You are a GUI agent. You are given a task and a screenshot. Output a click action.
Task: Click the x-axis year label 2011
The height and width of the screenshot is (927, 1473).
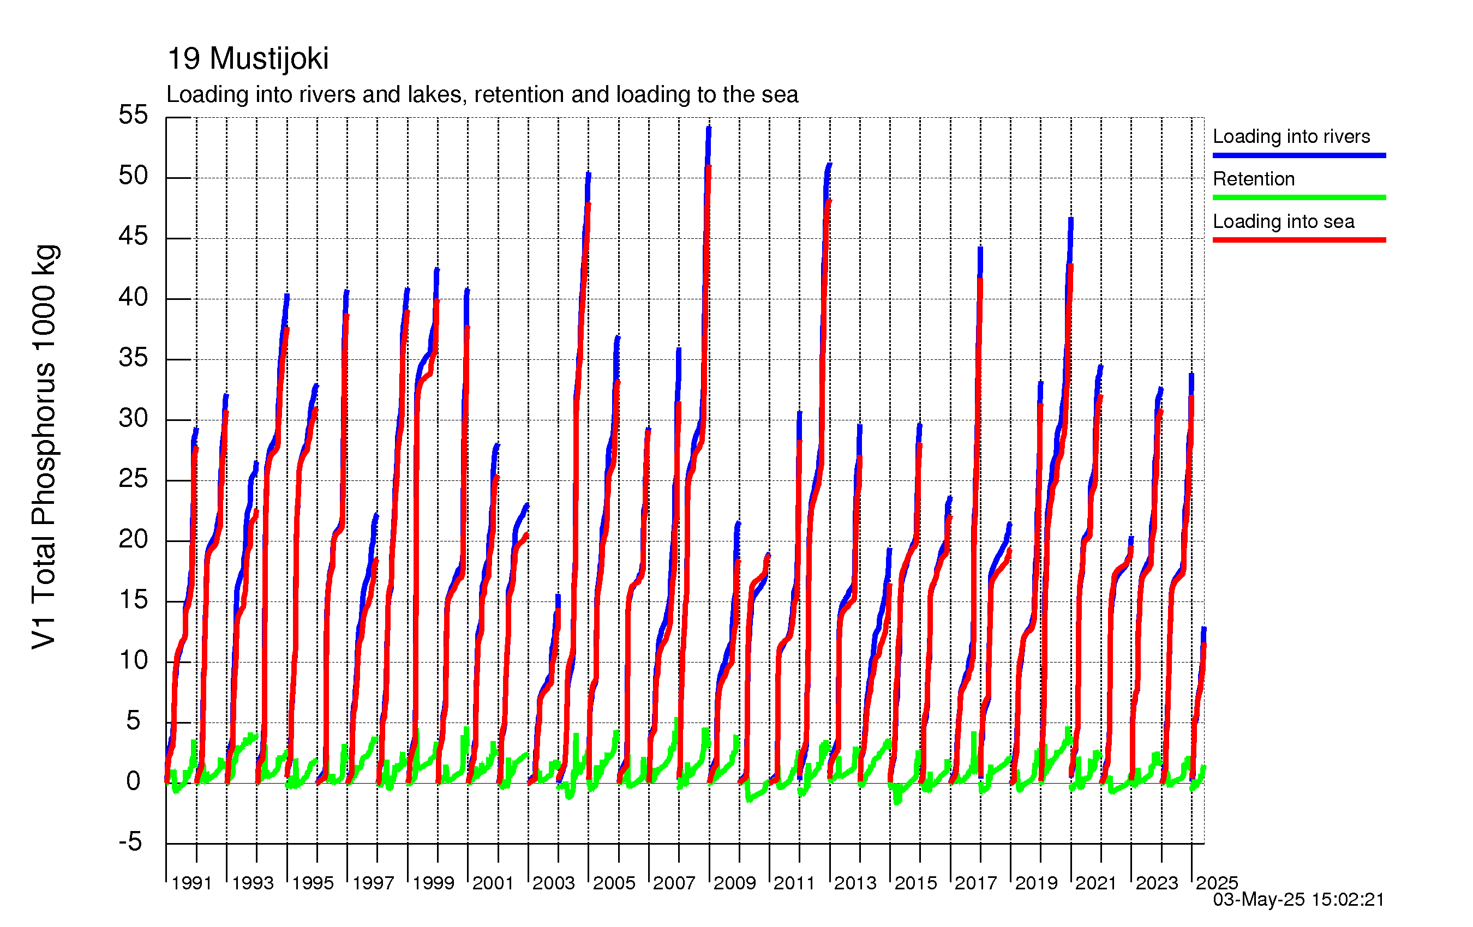coord(794,883)
